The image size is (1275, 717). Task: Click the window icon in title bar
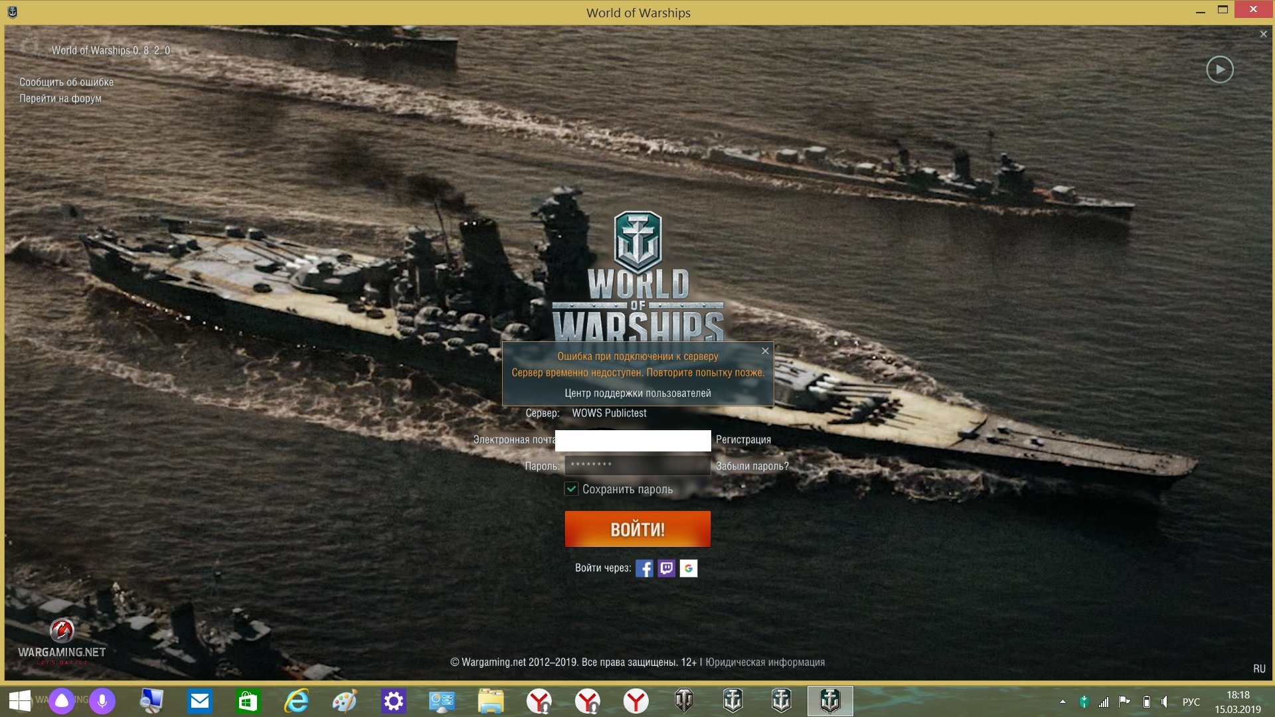[x=12, y=12]
